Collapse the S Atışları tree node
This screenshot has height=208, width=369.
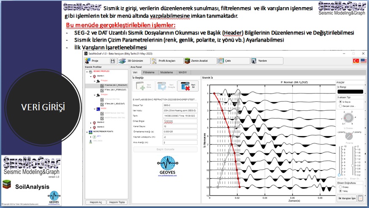[95, 95]
